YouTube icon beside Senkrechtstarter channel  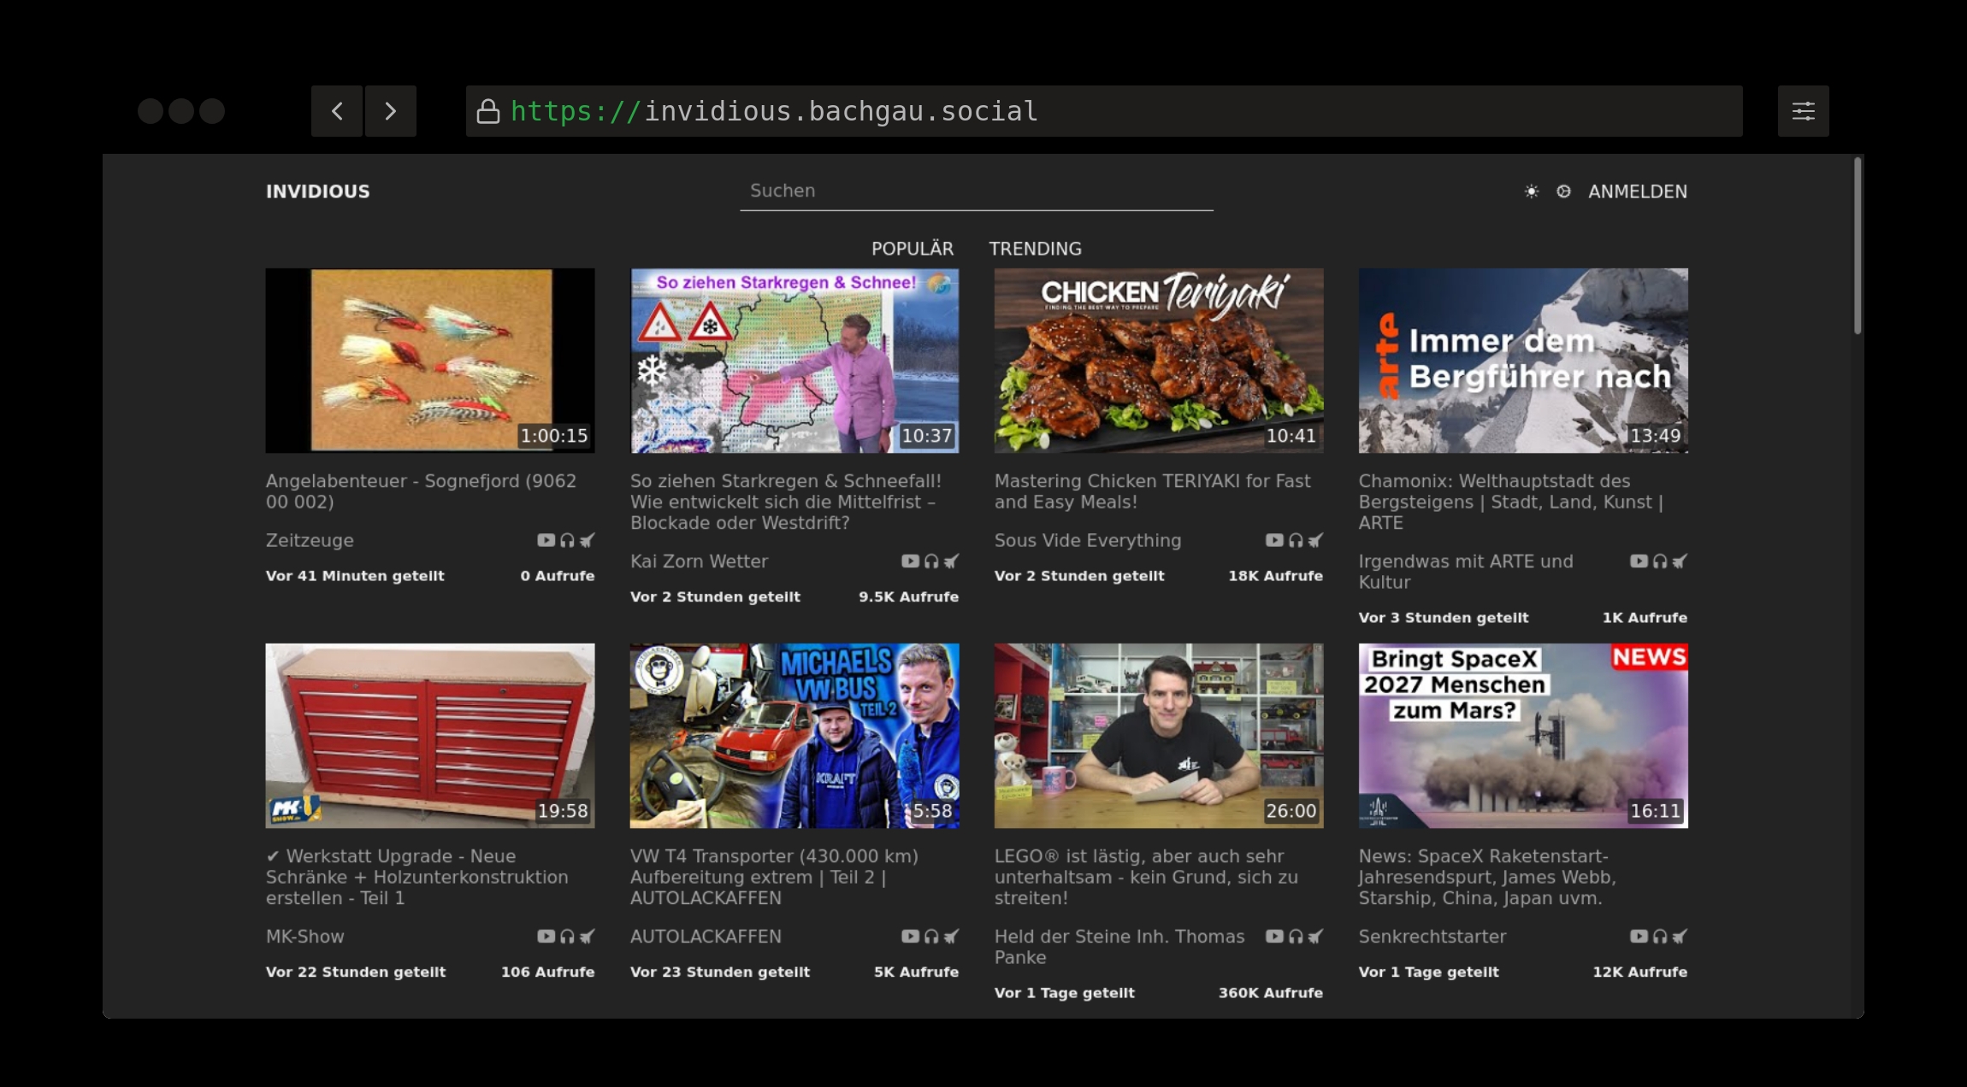click(1639, 937)
